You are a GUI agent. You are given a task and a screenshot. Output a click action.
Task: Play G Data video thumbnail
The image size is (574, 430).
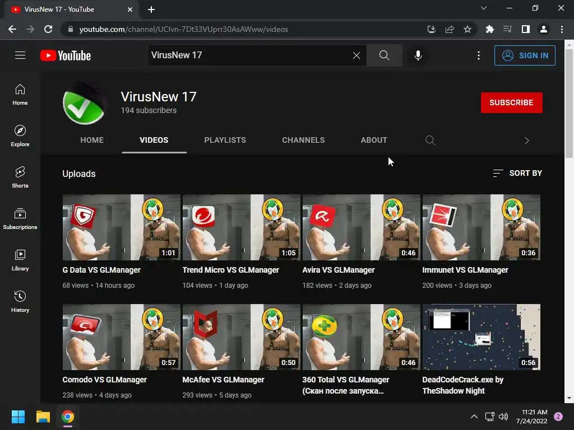pos(121,227)
